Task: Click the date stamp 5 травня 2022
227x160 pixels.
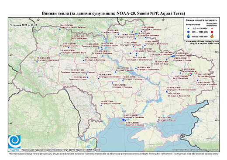Action: 24,25
